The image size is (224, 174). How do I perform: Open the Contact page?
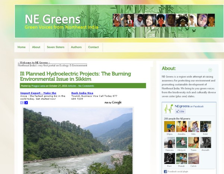[93, 47]
